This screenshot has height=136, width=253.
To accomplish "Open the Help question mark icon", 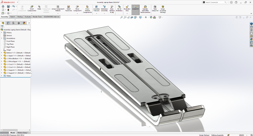I will pyautogui.click(x=236, y=2).
